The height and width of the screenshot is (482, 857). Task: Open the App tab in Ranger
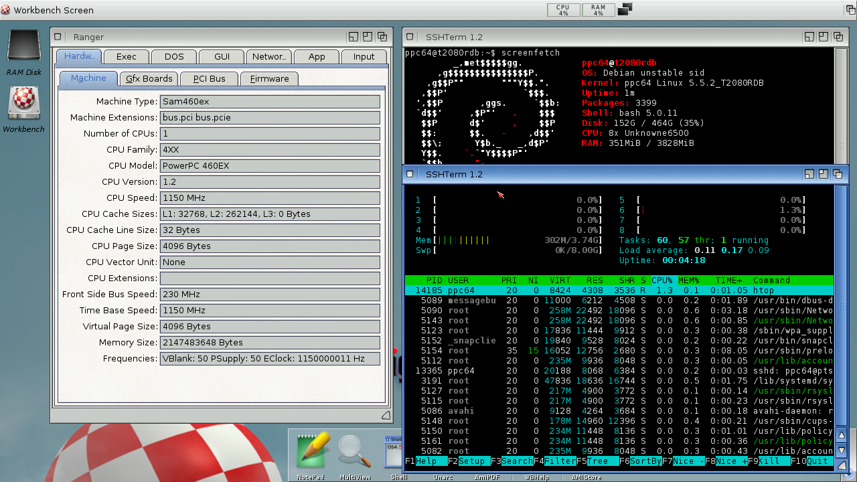click(317, 57)
